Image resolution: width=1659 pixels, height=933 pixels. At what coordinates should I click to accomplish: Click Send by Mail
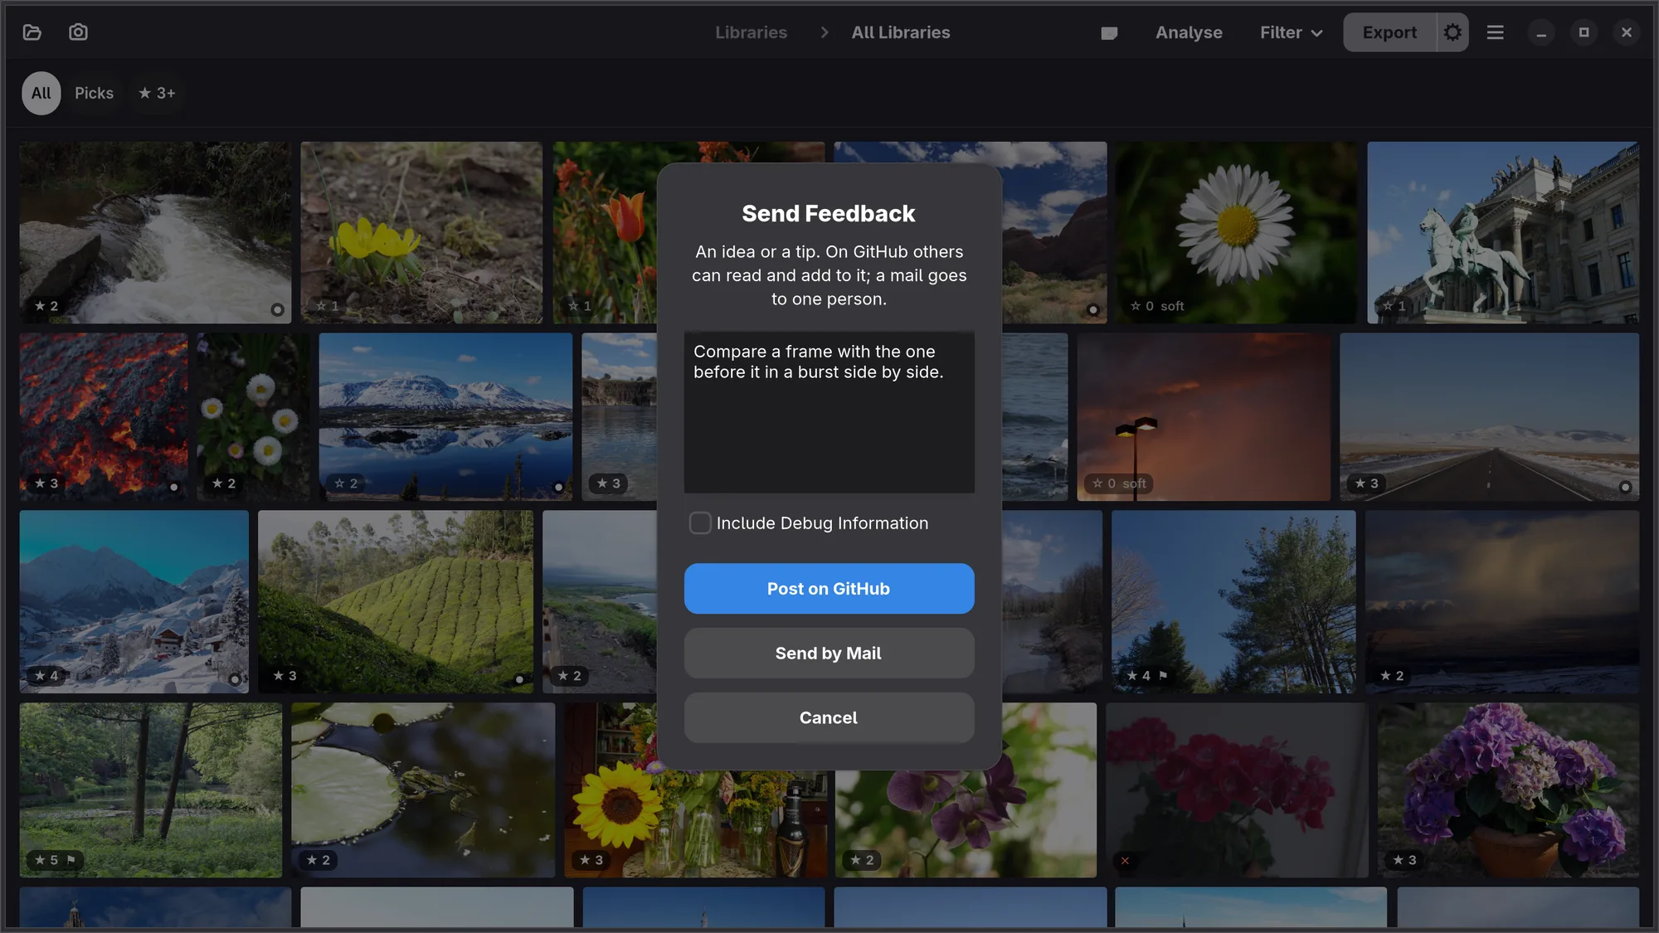click(829, 654)
